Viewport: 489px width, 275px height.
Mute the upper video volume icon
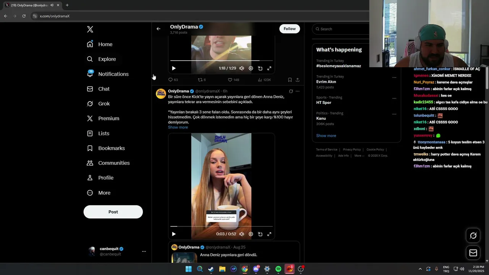tap(241, 68)
